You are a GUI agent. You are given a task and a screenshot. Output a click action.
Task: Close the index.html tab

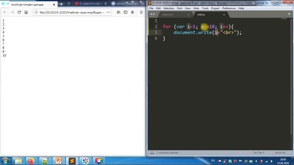(x=188, y=15)
